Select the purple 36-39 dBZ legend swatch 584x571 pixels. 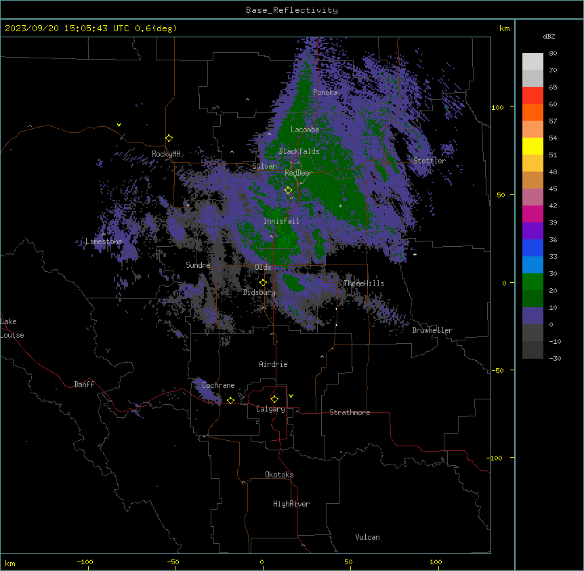coord(533,231)
